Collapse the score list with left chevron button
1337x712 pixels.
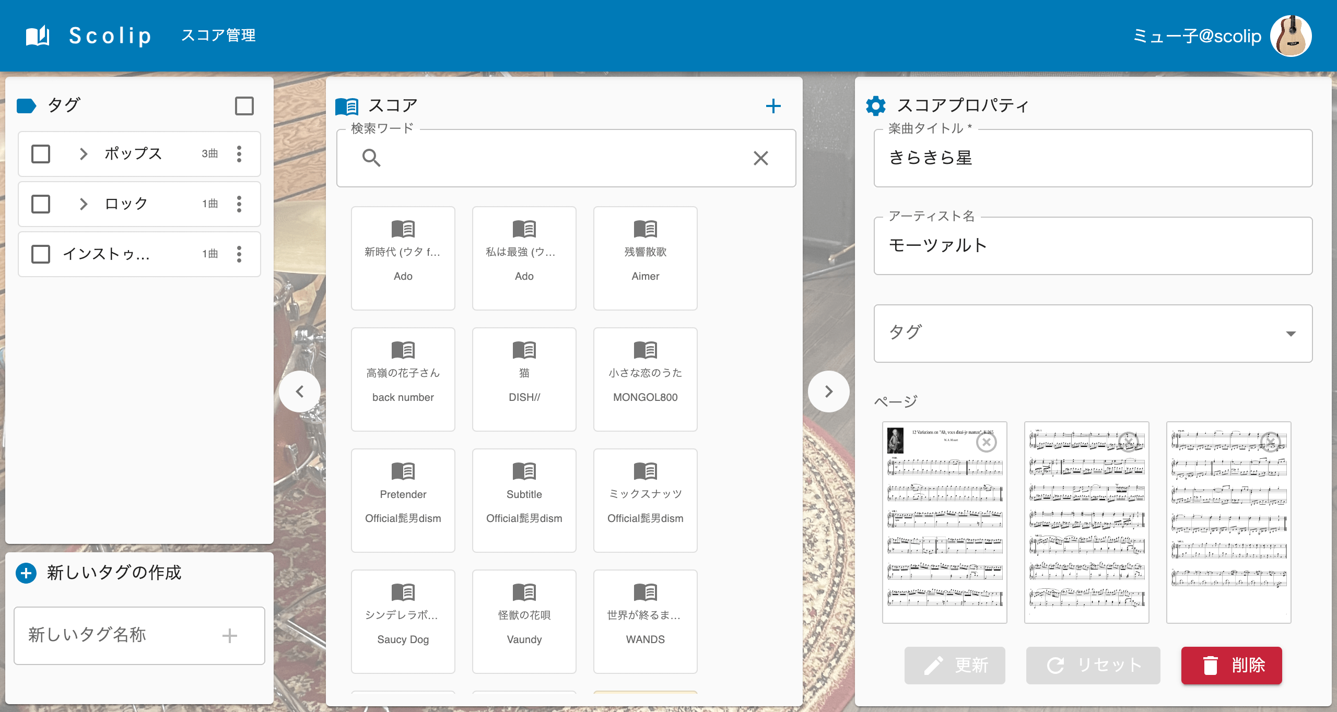[x=300, y=391]
